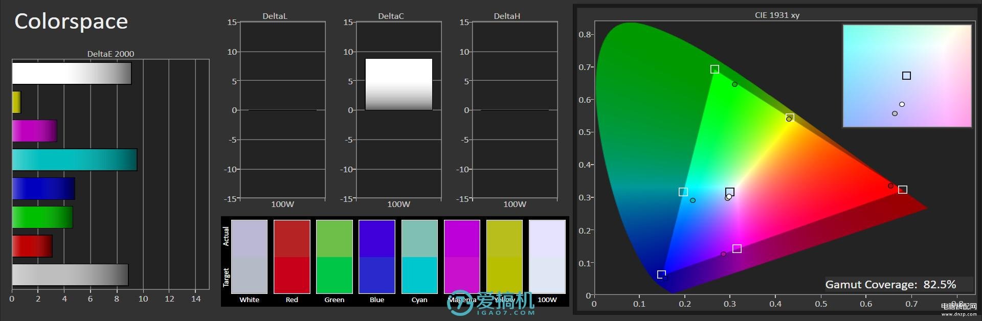982x321 pixels.
Task: Click the Blue color swatch column
Action: coord(376,257)
